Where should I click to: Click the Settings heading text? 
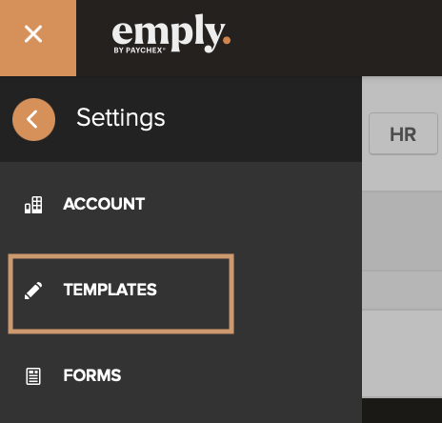coord(121,118)
